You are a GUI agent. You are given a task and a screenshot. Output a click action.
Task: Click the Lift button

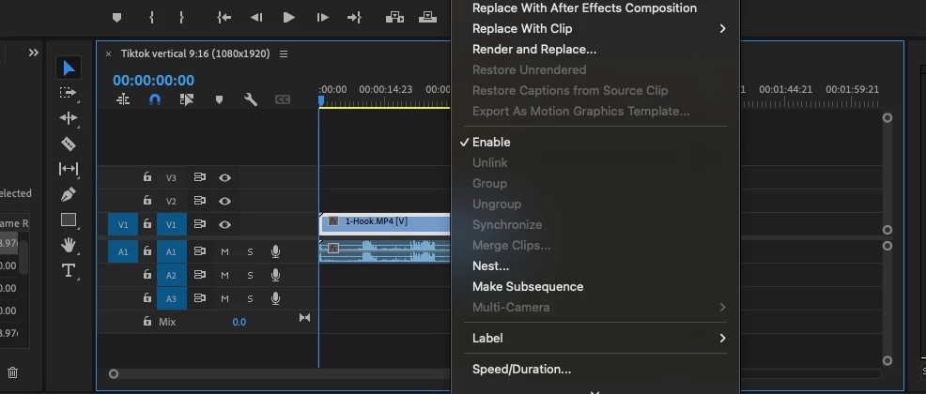[394, 18]
